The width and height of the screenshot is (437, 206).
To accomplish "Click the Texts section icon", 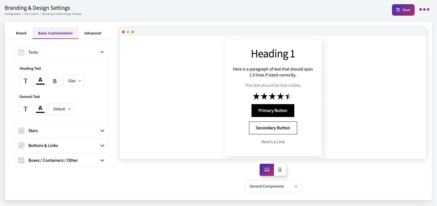I will [x=21, y=52].
